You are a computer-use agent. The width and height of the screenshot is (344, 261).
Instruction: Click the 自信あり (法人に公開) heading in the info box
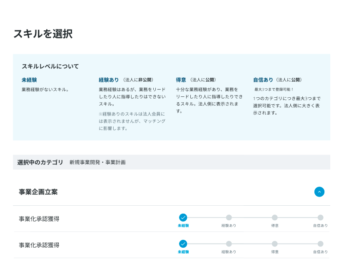(277, 80)
